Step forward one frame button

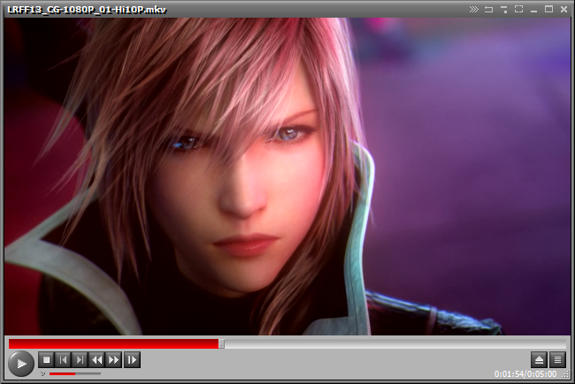click(x=132, y=360)
